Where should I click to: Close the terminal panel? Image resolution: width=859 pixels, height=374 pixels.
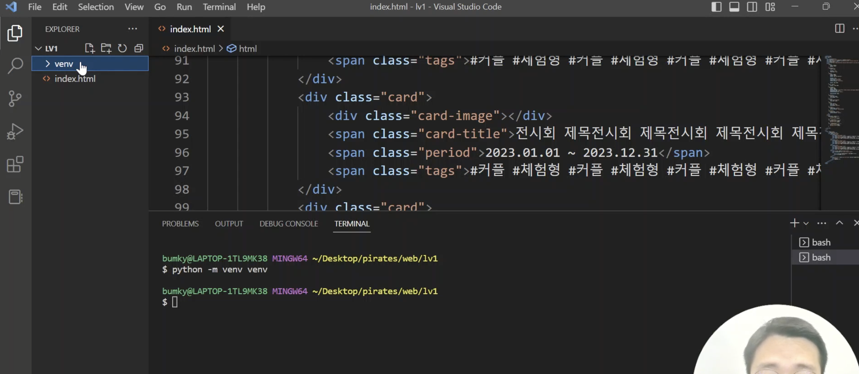click(856, 223)
